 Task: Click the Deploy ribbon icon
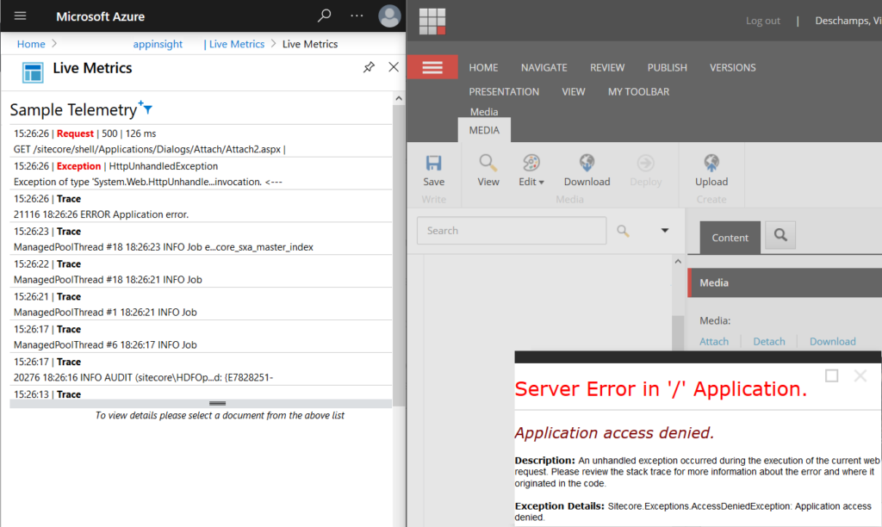coord(645,163)
